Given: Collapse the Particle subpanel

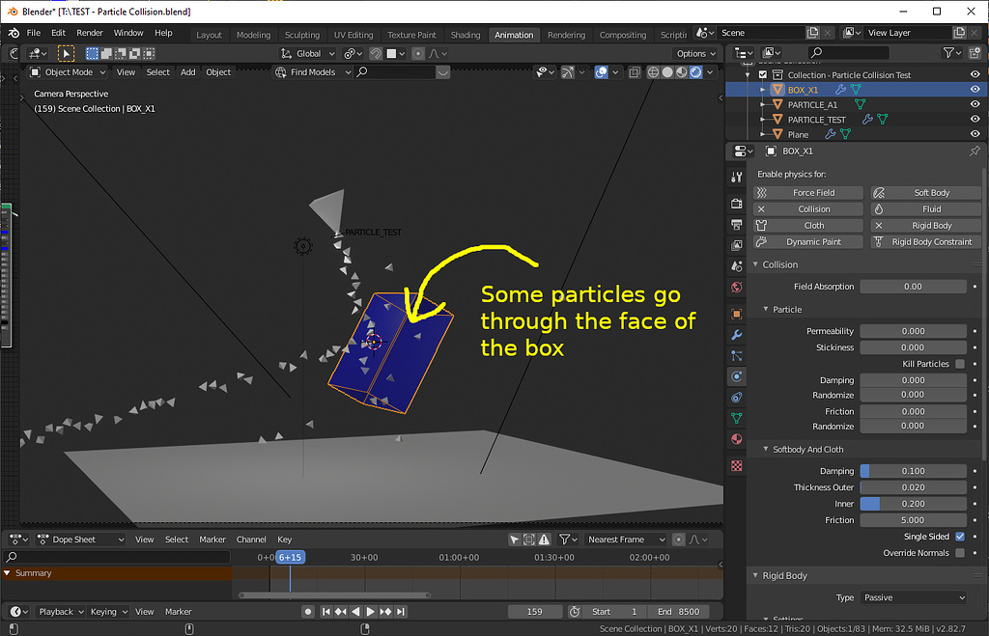Looking at the screenshot, I should [766, 309].
